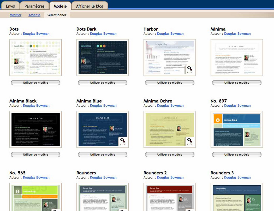This screenshot has height=211, width=274.
Task: Open Douglas Bowman link under Dots
Action: 36,34
